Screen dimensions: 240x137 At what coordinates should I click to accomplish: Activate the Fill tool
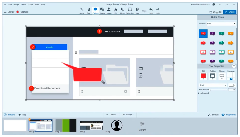[x=116, y=10]
